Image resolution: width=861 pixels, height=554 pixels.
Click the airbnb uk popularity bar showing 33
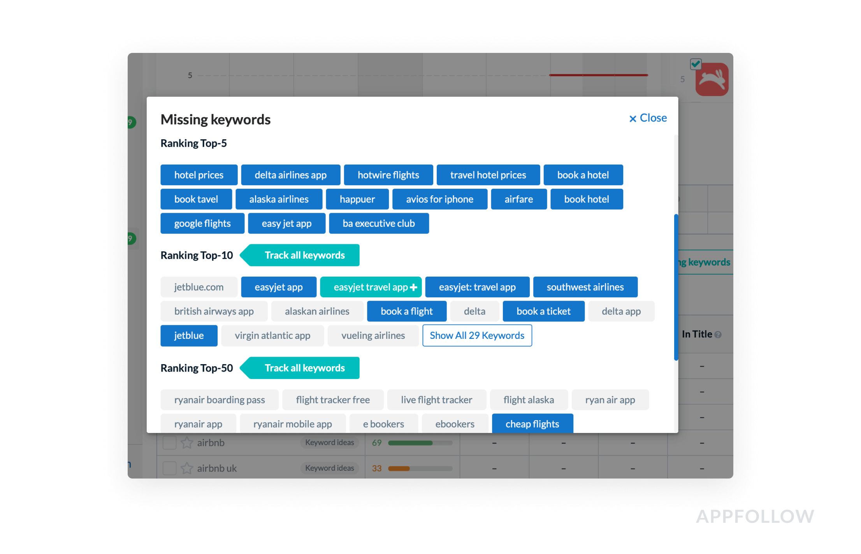click(x=420, y=468)
